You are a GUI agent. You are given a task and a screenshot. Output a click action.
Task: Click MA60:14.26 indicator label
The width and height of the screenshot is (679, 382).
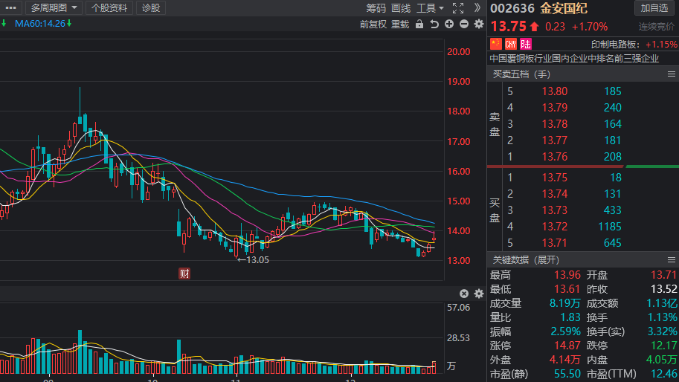40,24
